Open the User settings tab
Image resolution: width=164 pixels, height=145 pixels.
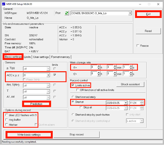[41, 57]
